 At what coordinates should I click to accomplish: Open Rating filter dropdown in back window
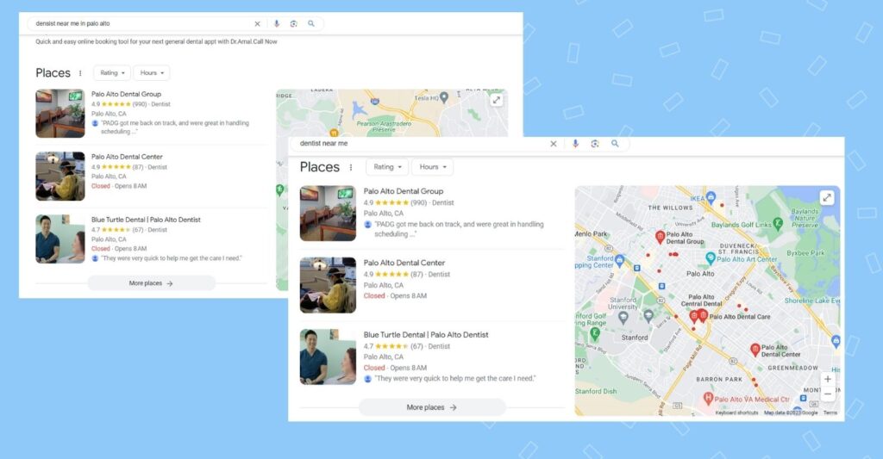(x=112, y=72)
